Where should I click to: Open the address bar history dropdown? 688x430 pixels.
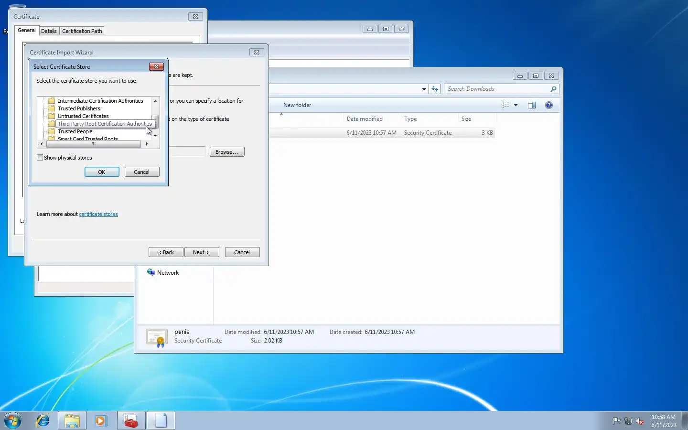click(424, 89)
